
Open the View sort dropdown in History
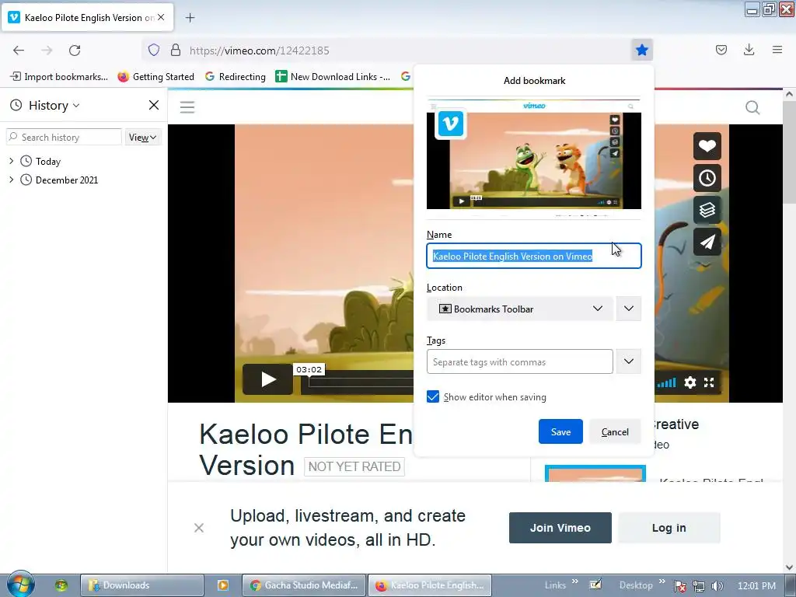[143, 137]
